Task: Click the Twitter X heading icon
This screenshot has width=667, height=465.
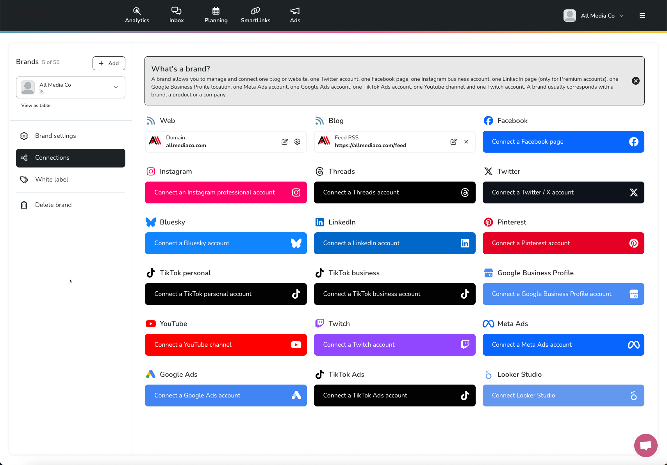Action: 488,171
